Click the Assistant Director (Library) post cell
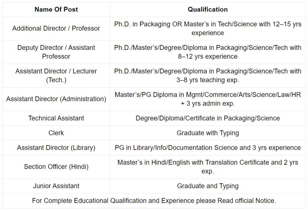Viewport: 308px width, 210px height. pyautogui.click(x=56, y=148)
